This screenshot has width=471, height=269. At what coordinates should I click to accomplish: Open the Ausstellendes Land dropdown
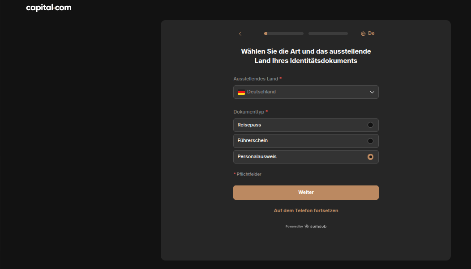[x=306, y=92]
